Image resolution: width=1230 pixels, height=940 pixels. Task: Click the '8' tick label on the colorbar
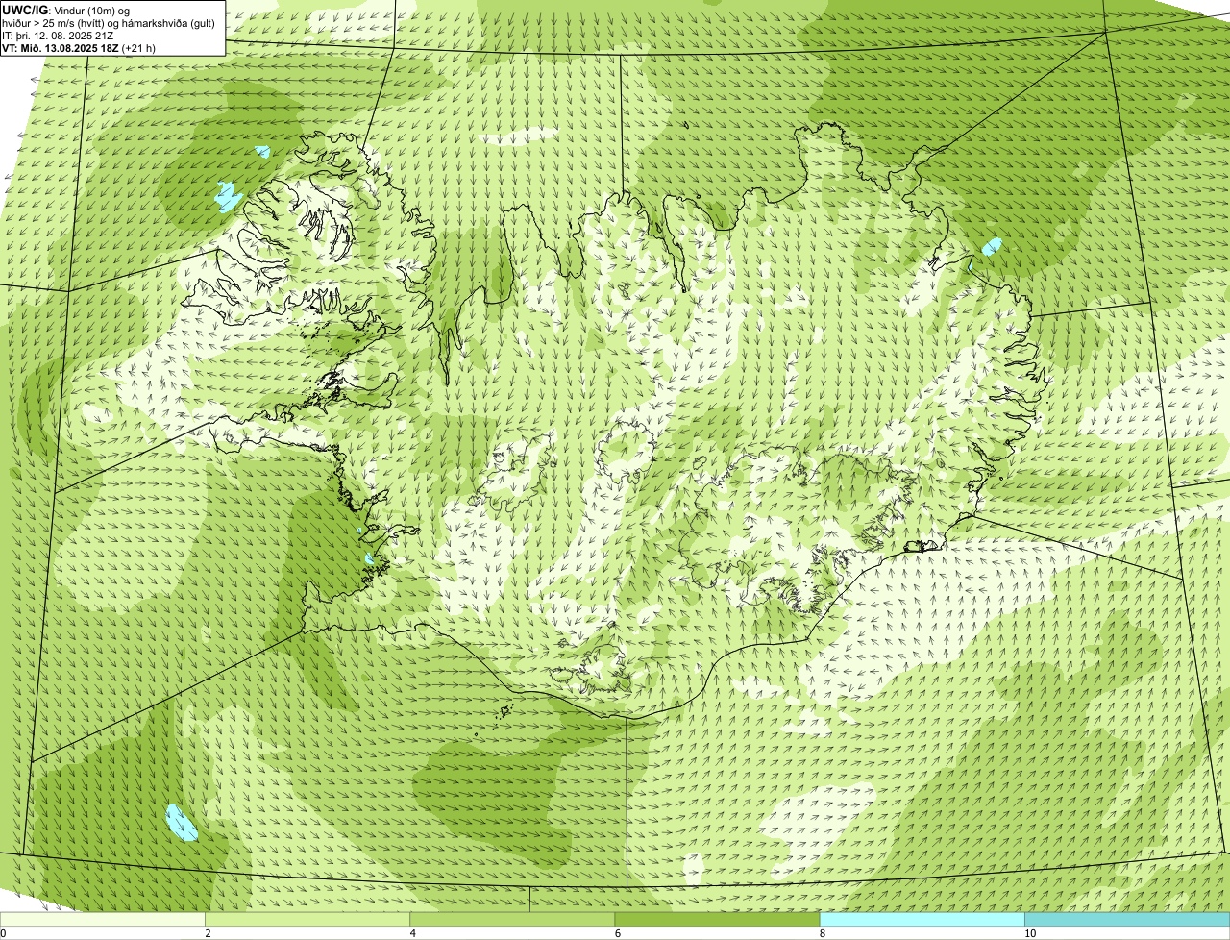tap(823, 933)
